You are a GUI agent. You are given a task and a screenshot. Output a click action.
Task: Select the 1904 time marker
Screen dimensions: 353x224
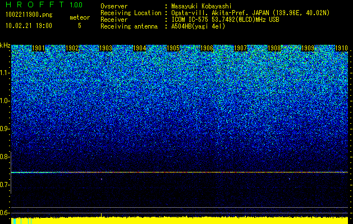point(139,48)
